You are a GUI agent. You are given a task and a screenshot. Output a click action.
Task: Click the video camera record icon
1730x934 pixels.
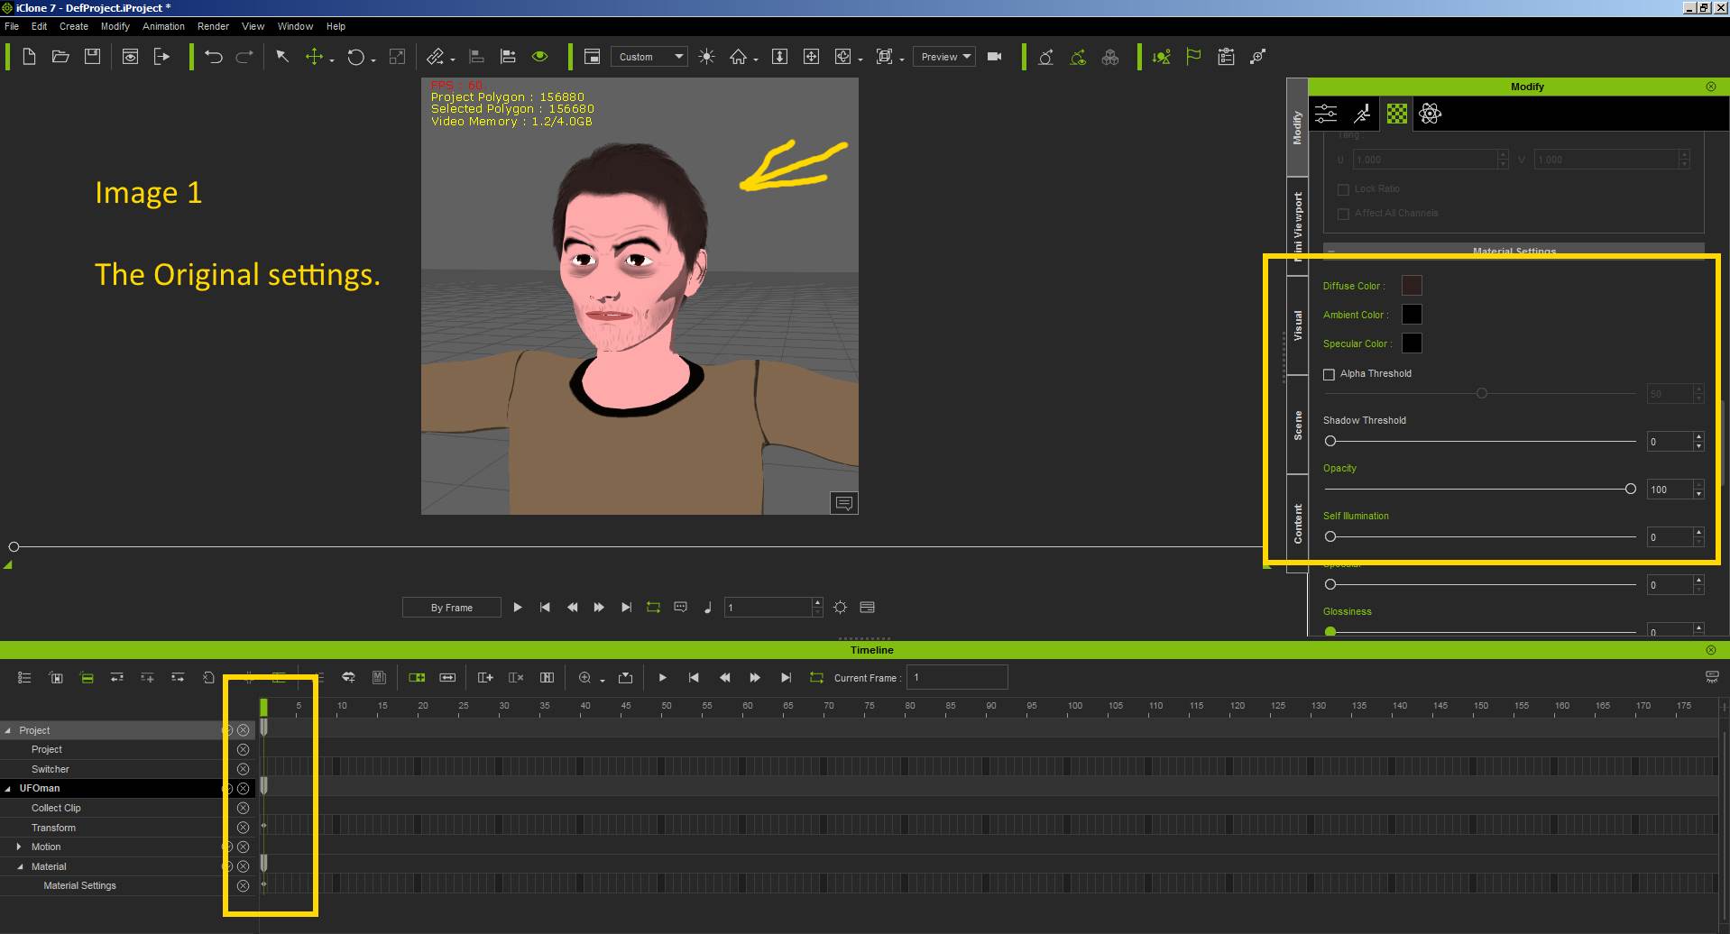coord(995,57)
